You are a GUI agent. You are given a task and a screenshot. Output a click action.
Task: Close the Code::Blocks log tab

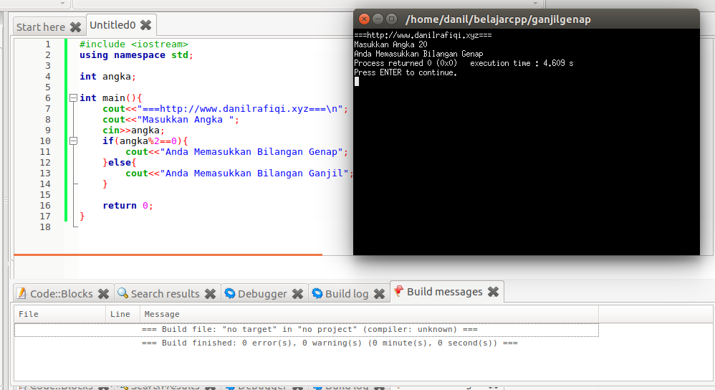tap(103, 294)
